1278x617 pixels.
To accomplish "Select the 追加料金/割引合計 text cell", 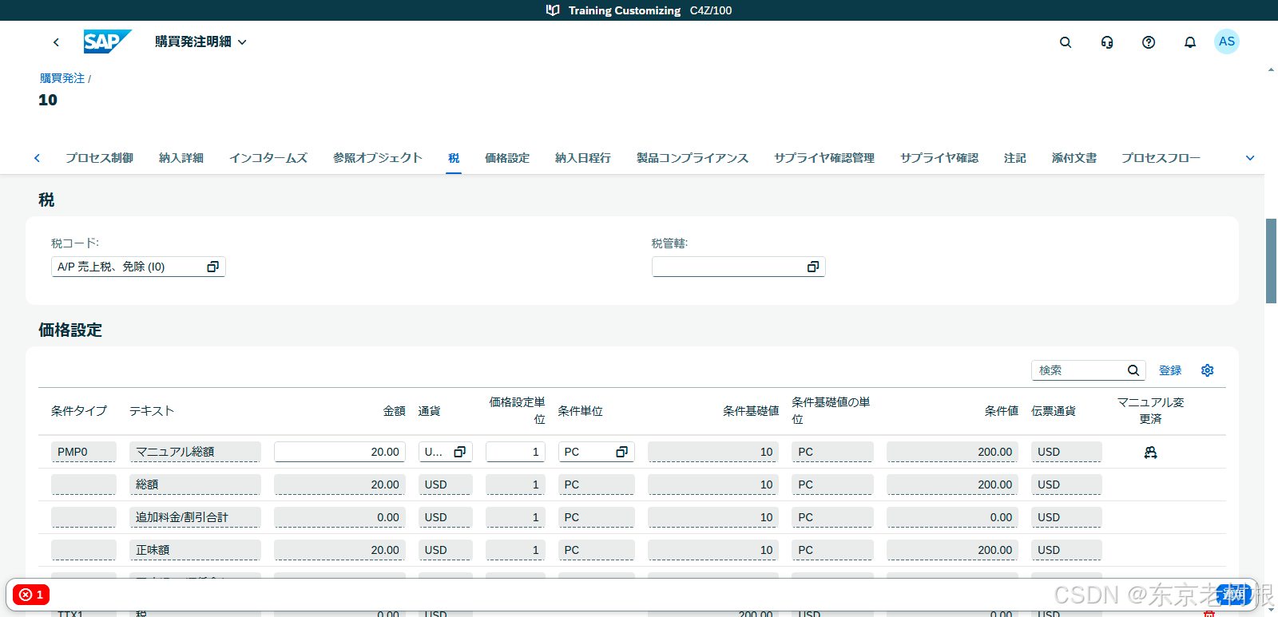I will 195,517.
